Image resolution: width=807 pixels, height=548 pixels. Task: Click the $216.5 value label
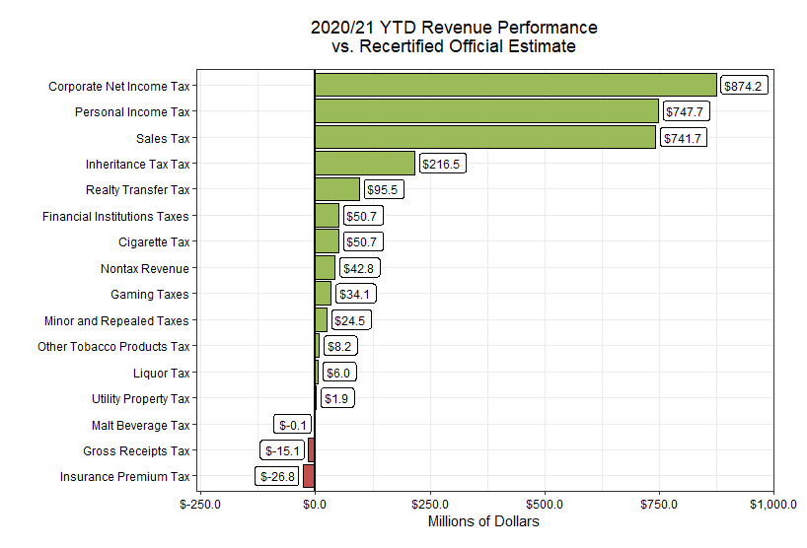(x=441, y=164)
